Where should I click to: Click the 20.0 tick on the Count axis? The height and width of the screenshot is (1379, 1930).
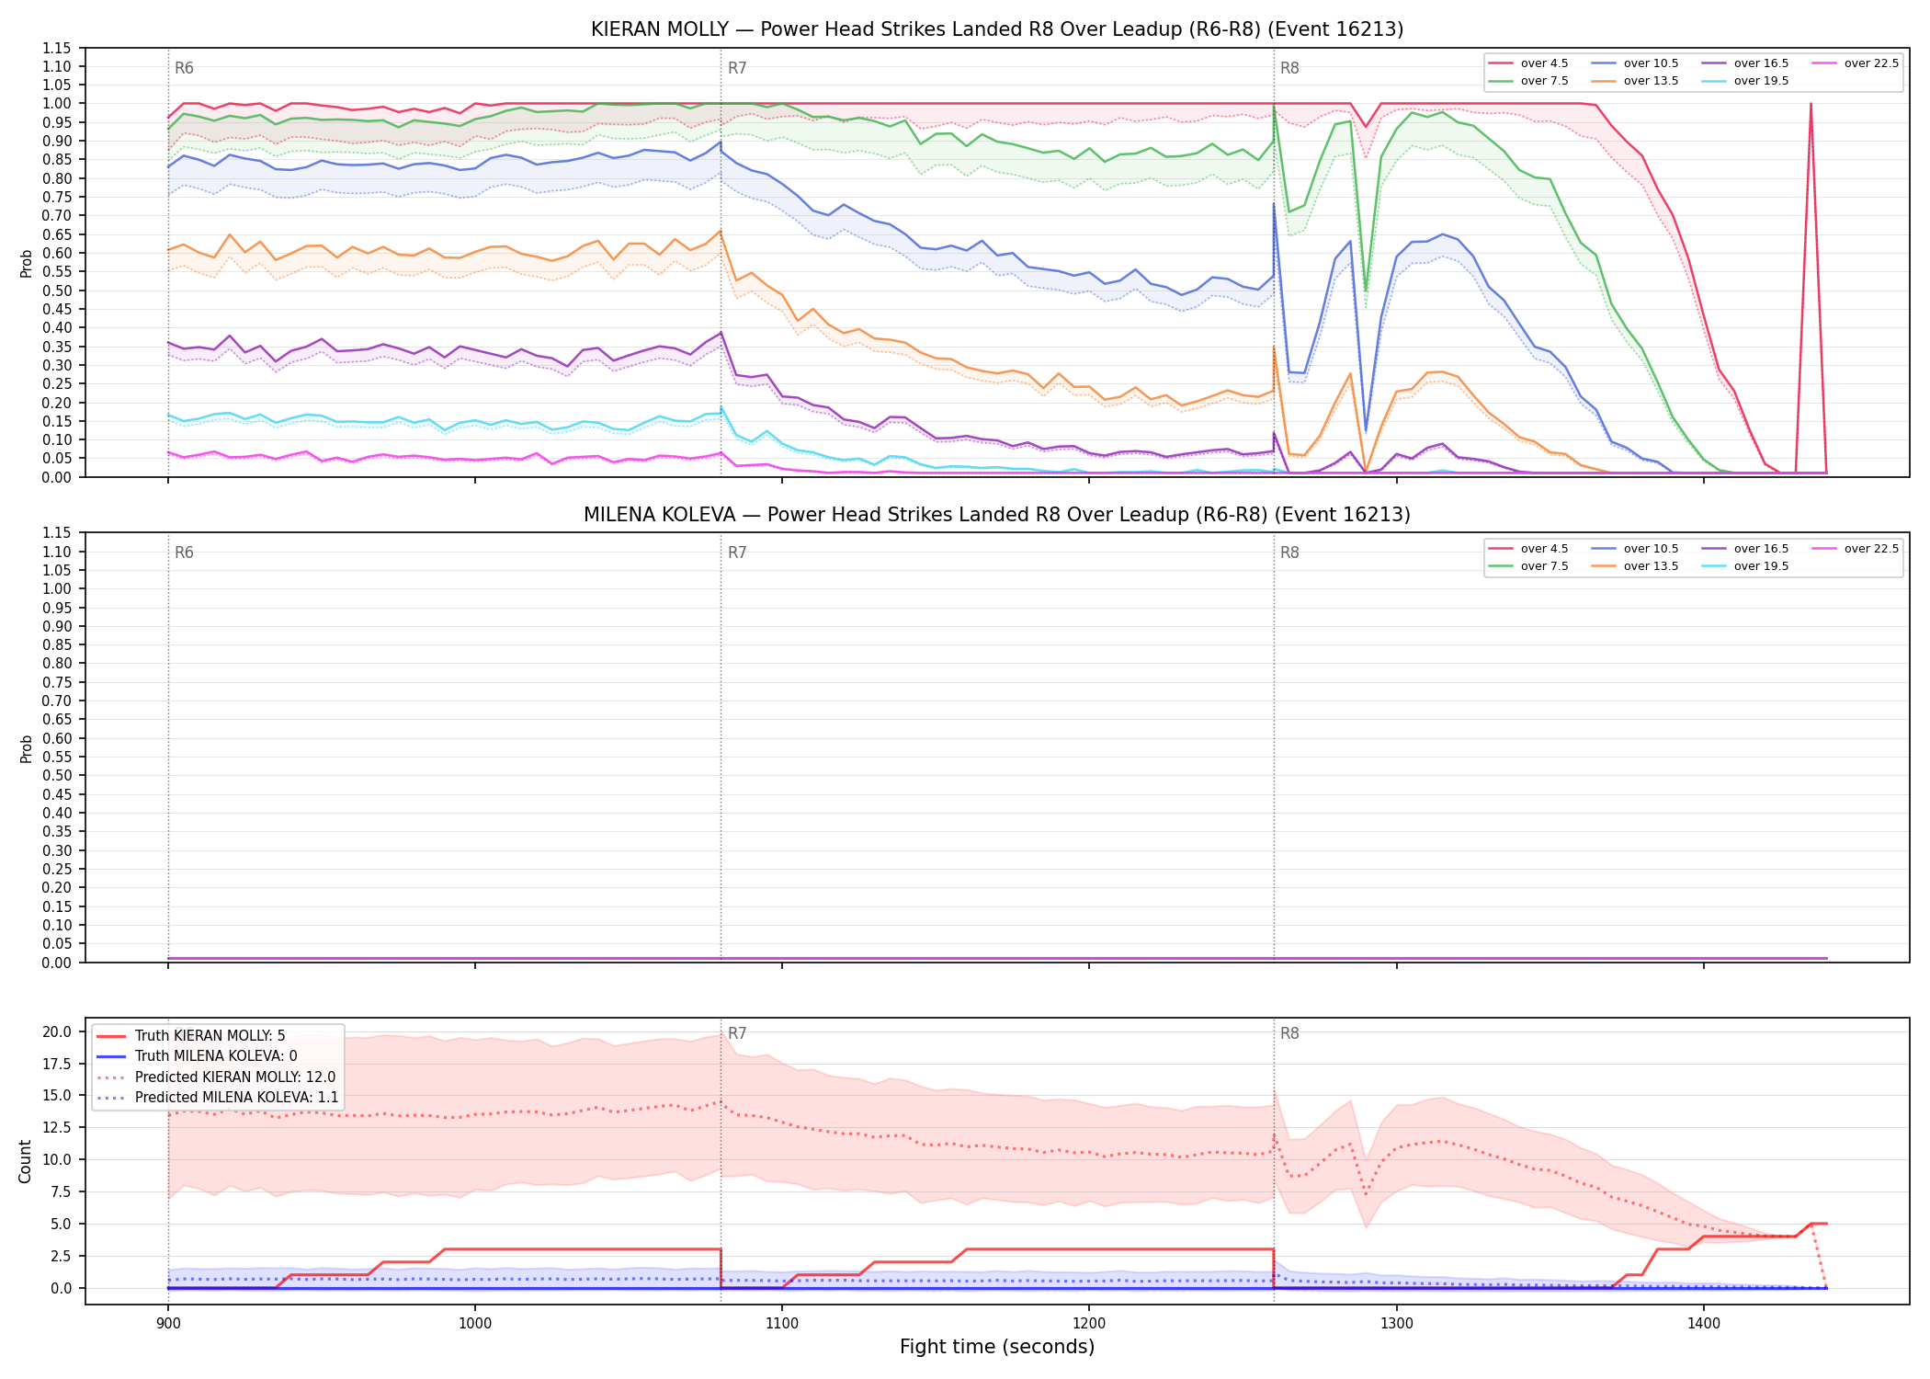tap(57, 1031)
